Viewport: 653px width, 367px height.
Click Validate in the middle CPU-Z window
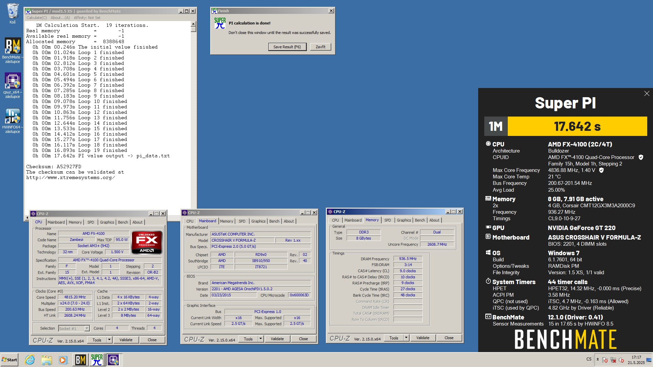click(x=277, y=339)
